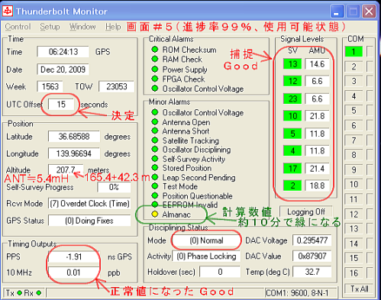Select COM port 5 button
The image size is (381, 300).
click(x=354, y=111)
